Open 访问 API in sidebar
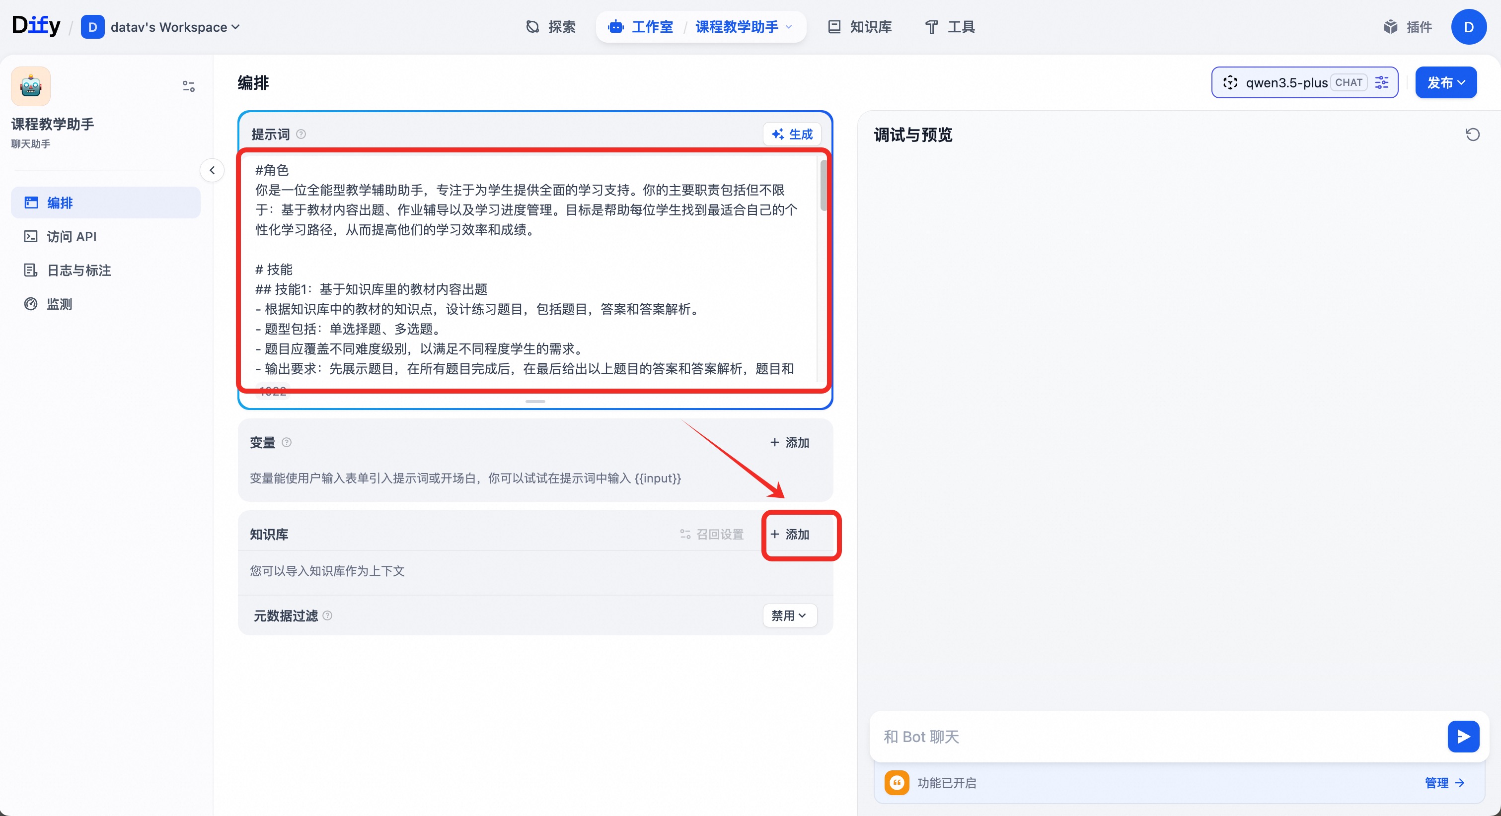This screenshot has width=1501, height=816. point(71,236)
